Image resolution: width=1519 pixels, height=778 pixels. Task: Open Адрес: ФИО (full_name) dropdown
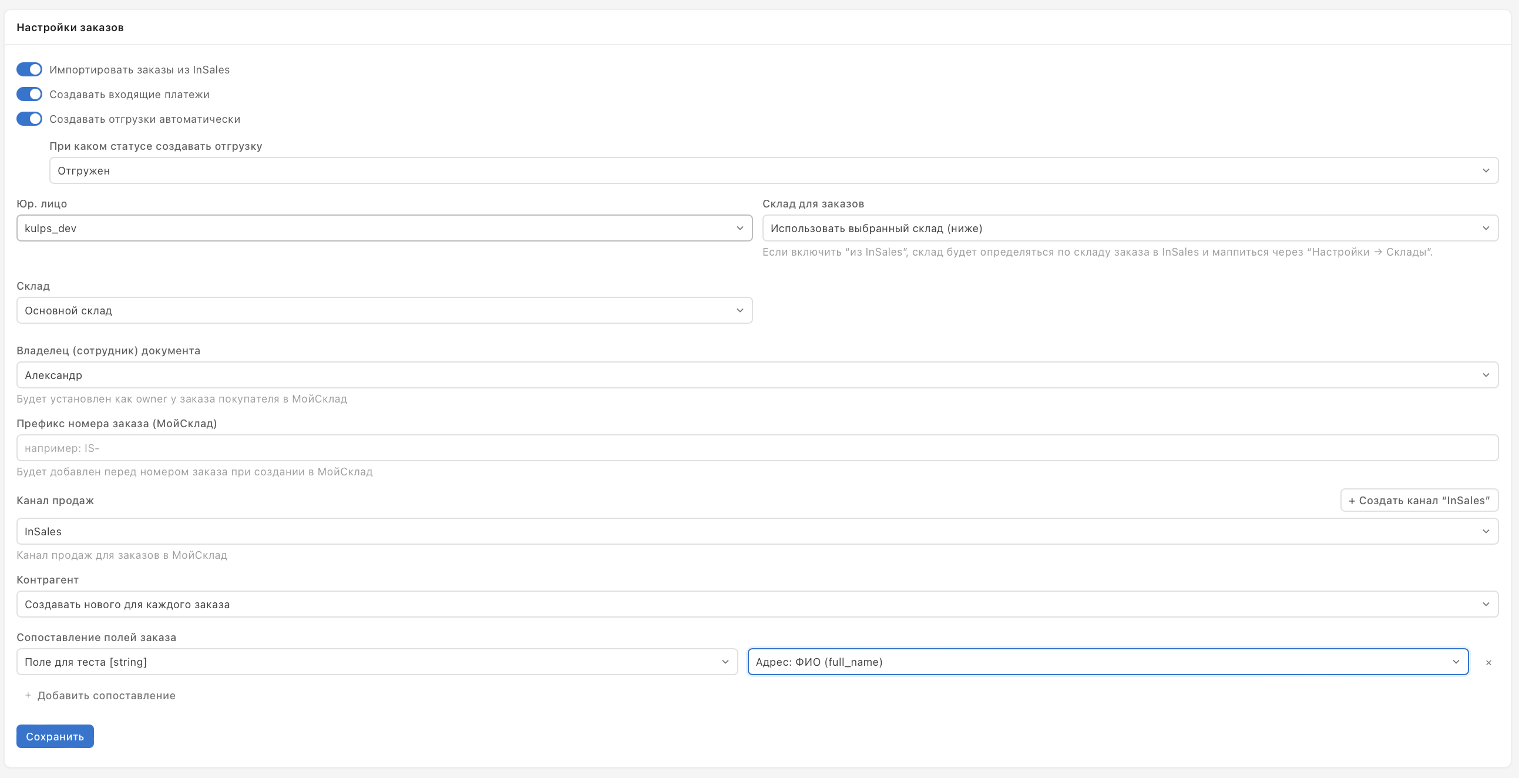pyautogui.click(x=1107, y=662)
